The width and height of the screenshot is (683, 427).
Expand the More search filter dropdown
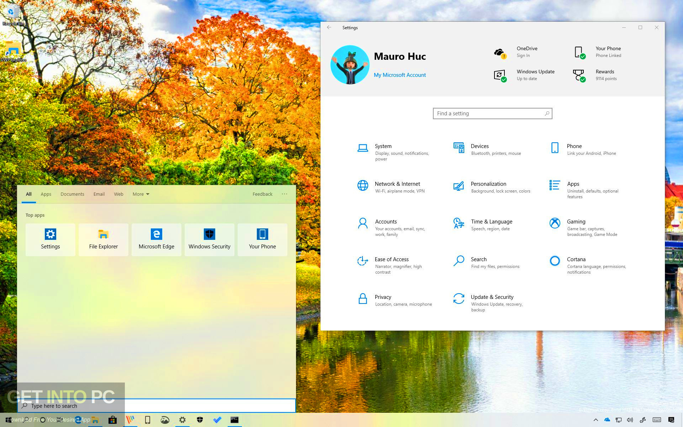coord(141,194)
